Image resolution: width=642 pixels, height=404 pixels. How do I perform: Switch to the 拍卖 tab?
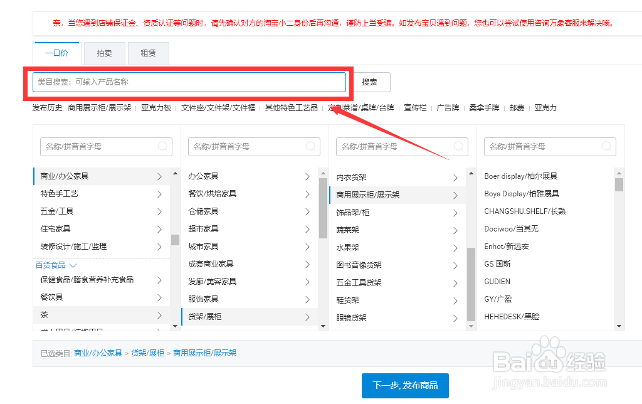coord(104,53)
